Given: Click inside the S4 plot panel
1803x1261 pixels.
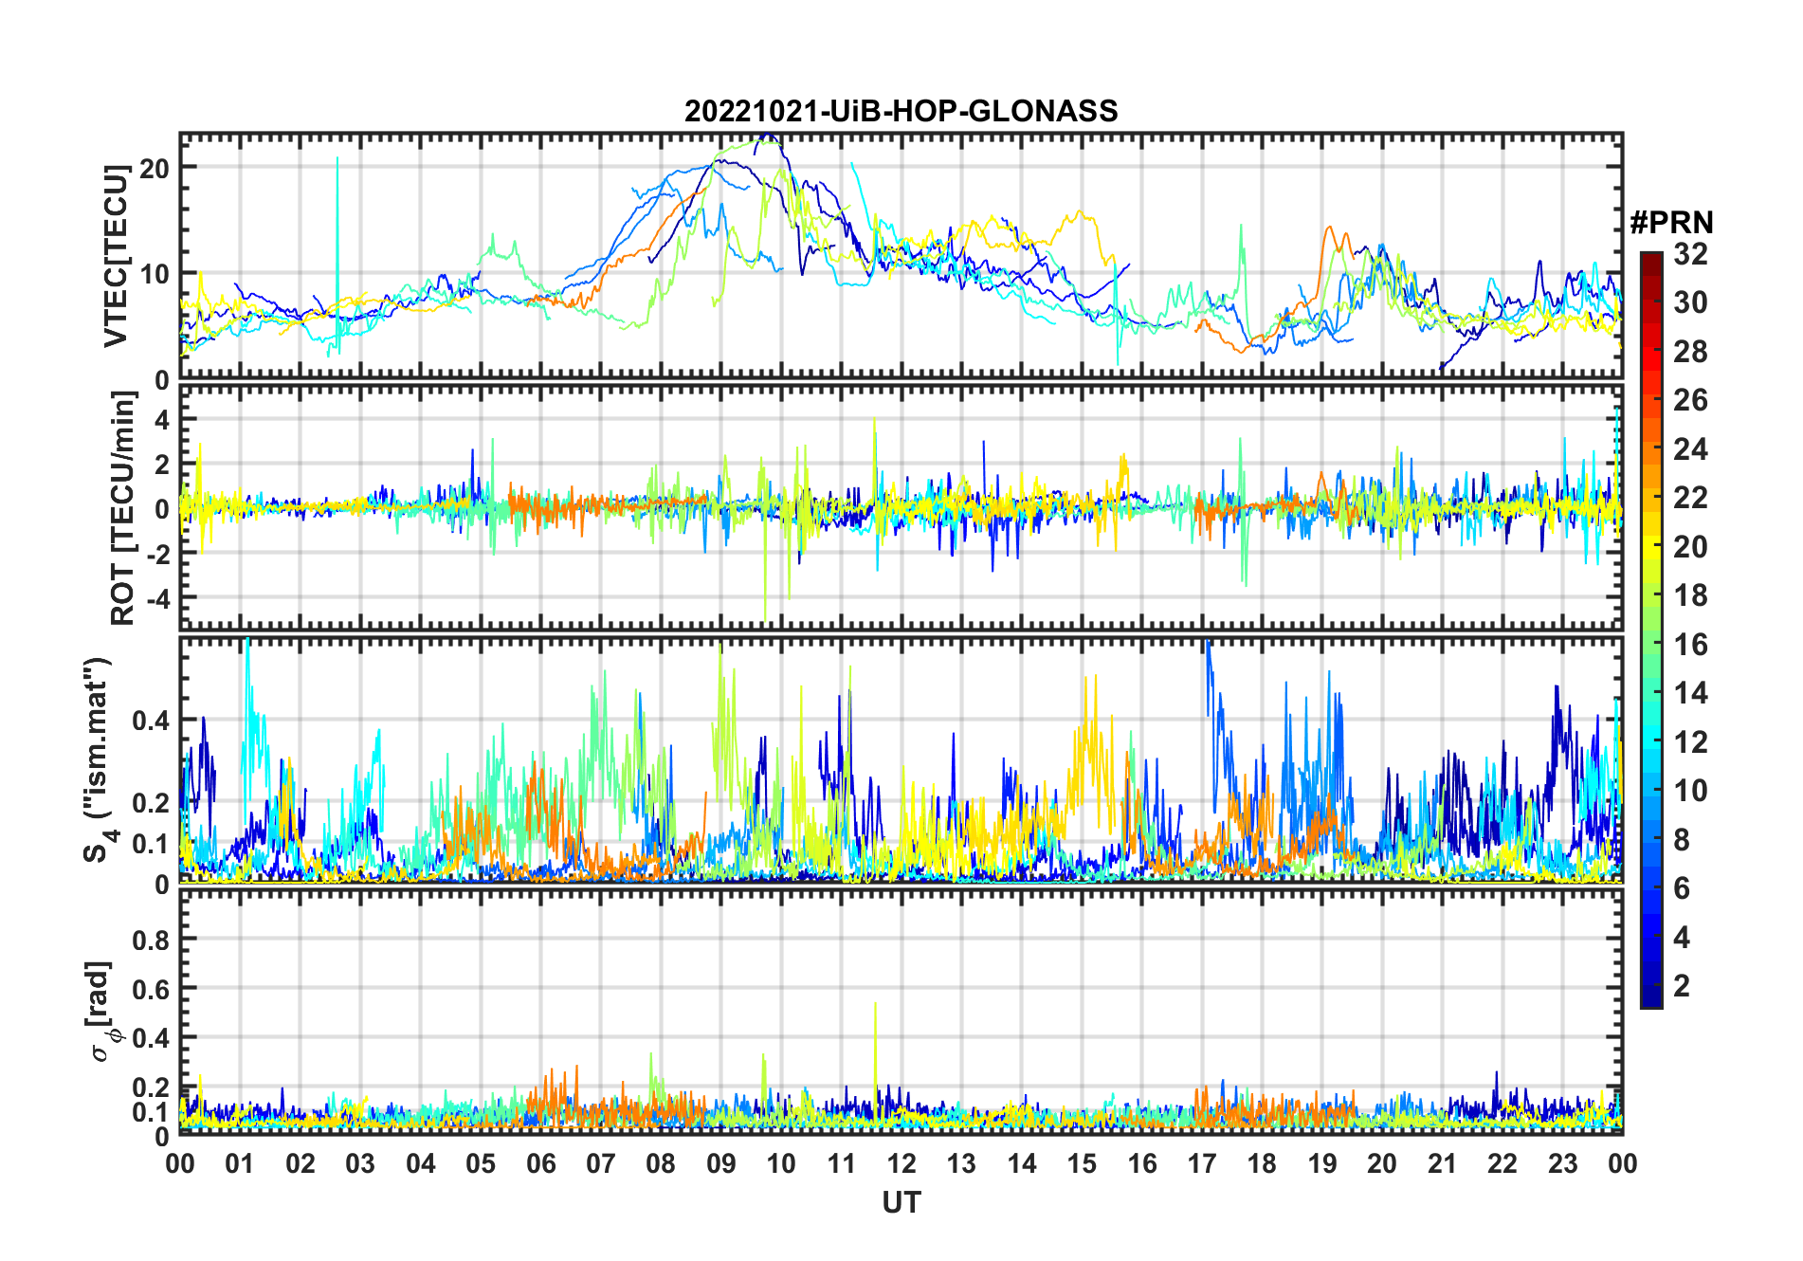Looking at the screenshot, I should [x=901, y=760].
